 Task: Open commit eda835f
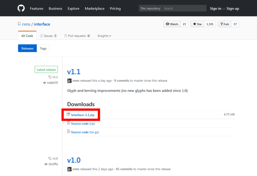(x=52, y=83)
